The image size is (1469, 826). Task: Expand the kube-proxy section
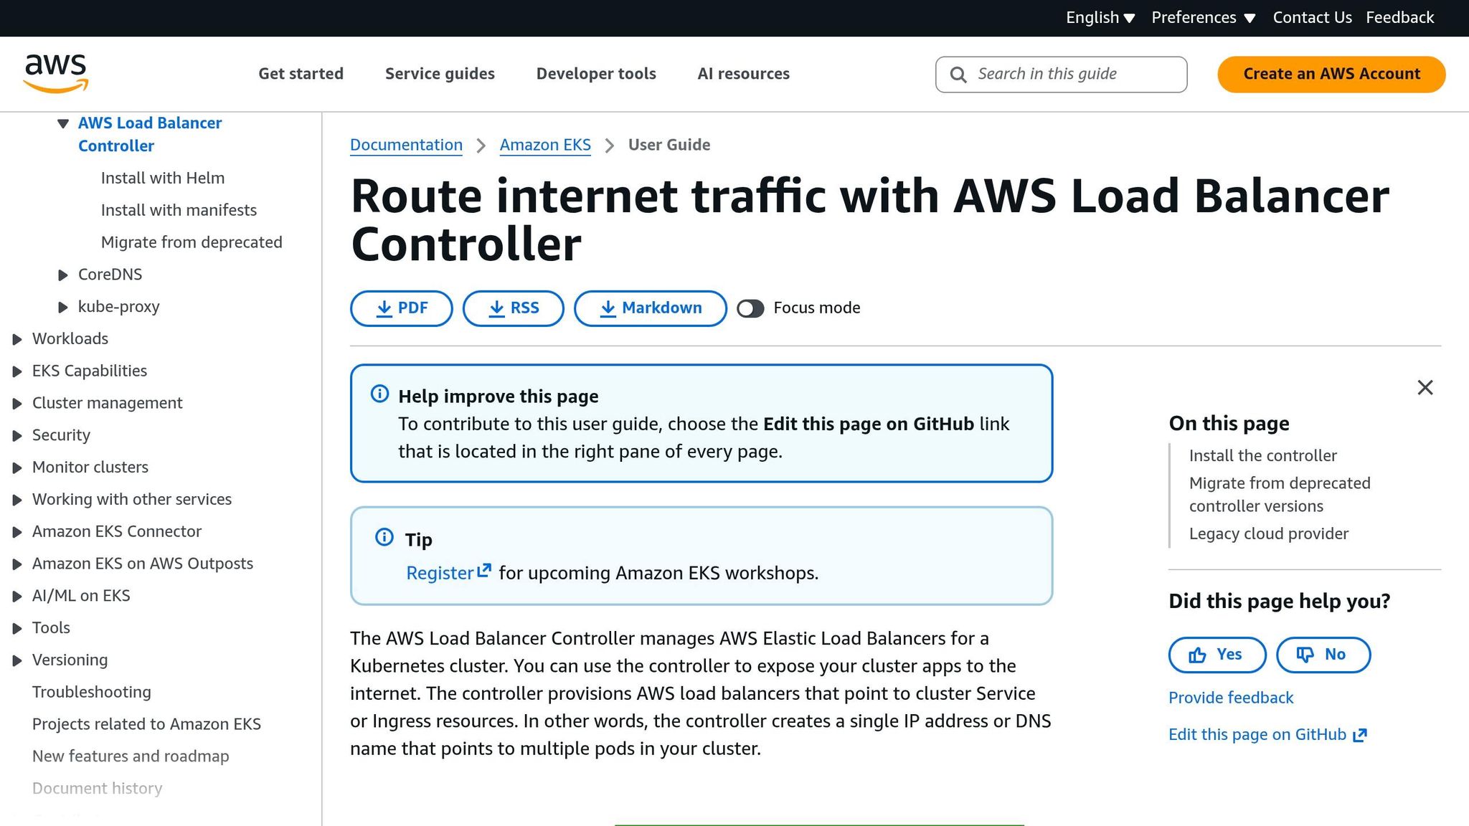tap(63, 307)
